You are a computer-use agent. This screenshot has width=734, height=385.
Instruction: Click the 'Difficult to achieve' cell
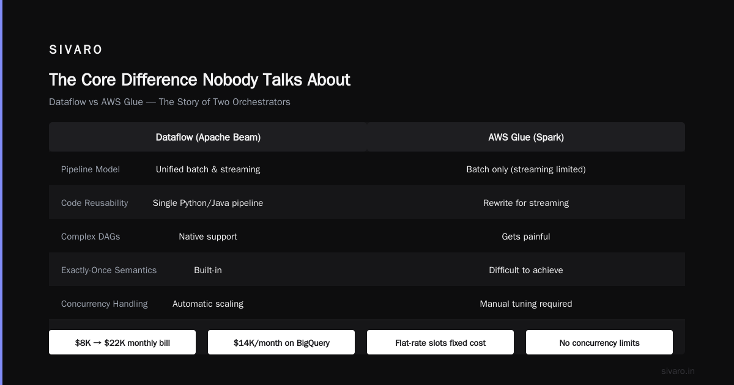(x=526, y=270)
